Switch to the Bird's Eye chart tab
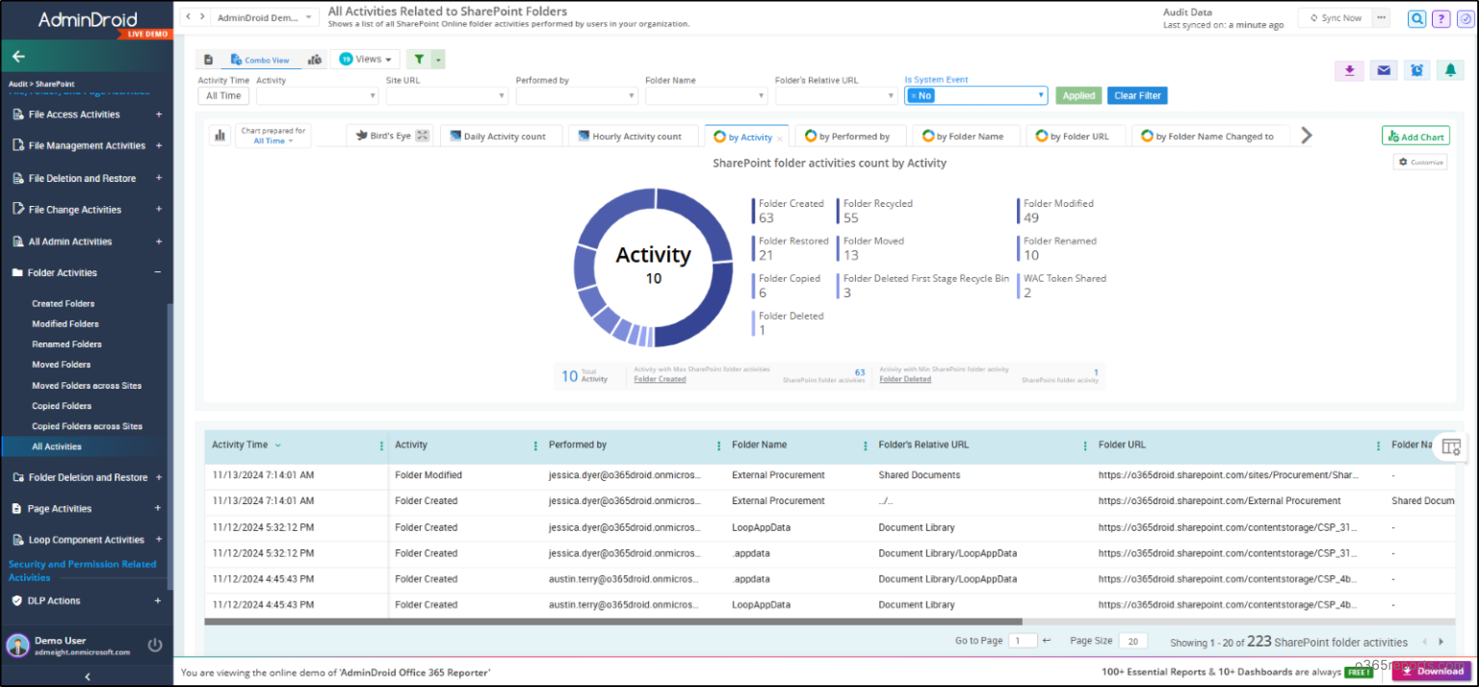 (389, 136)
